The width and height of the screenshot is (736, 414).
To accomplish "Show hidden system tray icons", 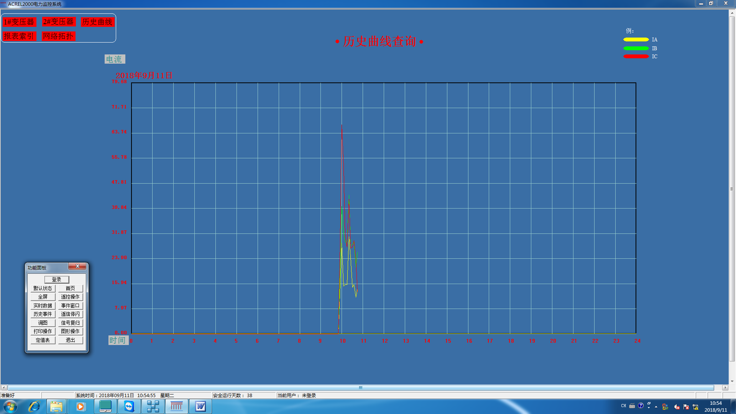I will click(656, 407).
